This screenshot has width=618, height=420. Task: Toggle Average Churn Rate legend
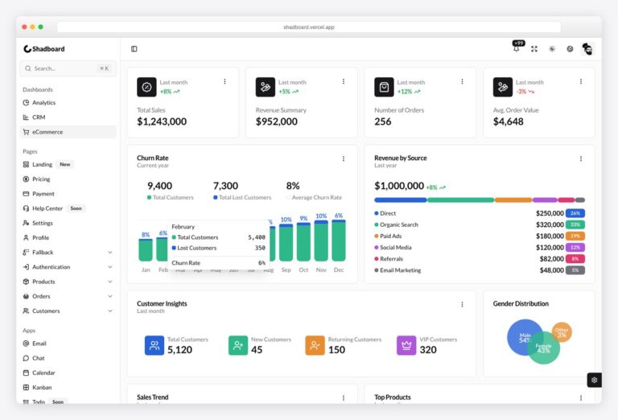click(x=314, y=197)
